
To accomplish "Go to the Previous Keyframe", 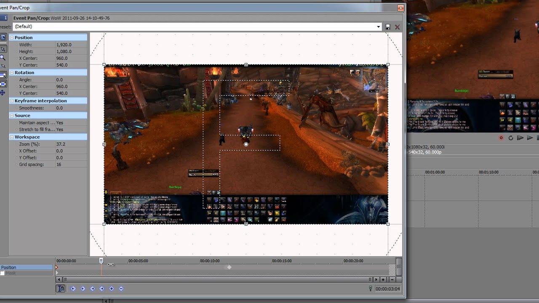I will (x=83, y=289).
